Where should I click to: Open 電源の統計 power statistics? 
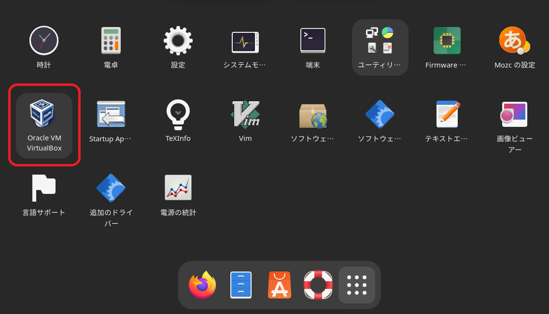[x=178, y=188]
